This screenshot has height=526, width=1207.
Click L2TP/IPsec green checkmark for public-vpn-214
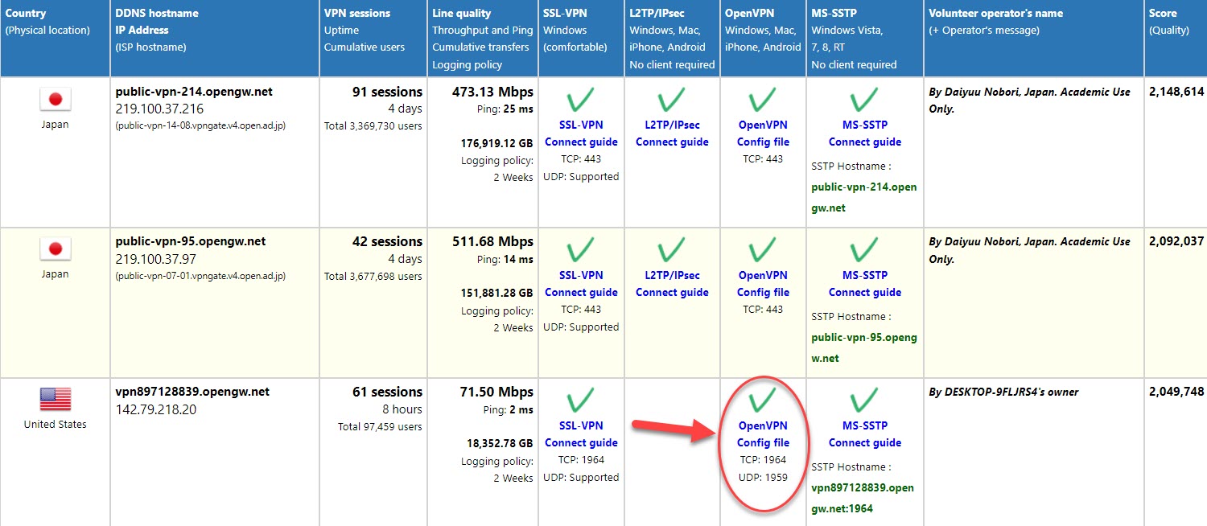(x=671, y=101)
